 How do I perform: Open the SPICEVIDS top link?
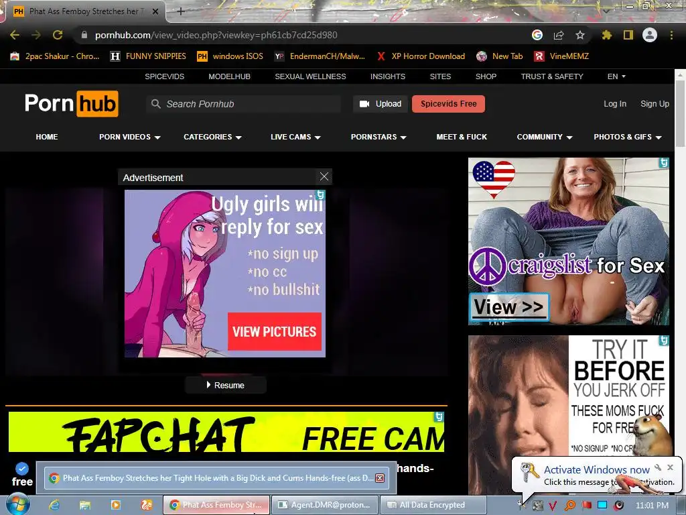click(x=165, y=76)
